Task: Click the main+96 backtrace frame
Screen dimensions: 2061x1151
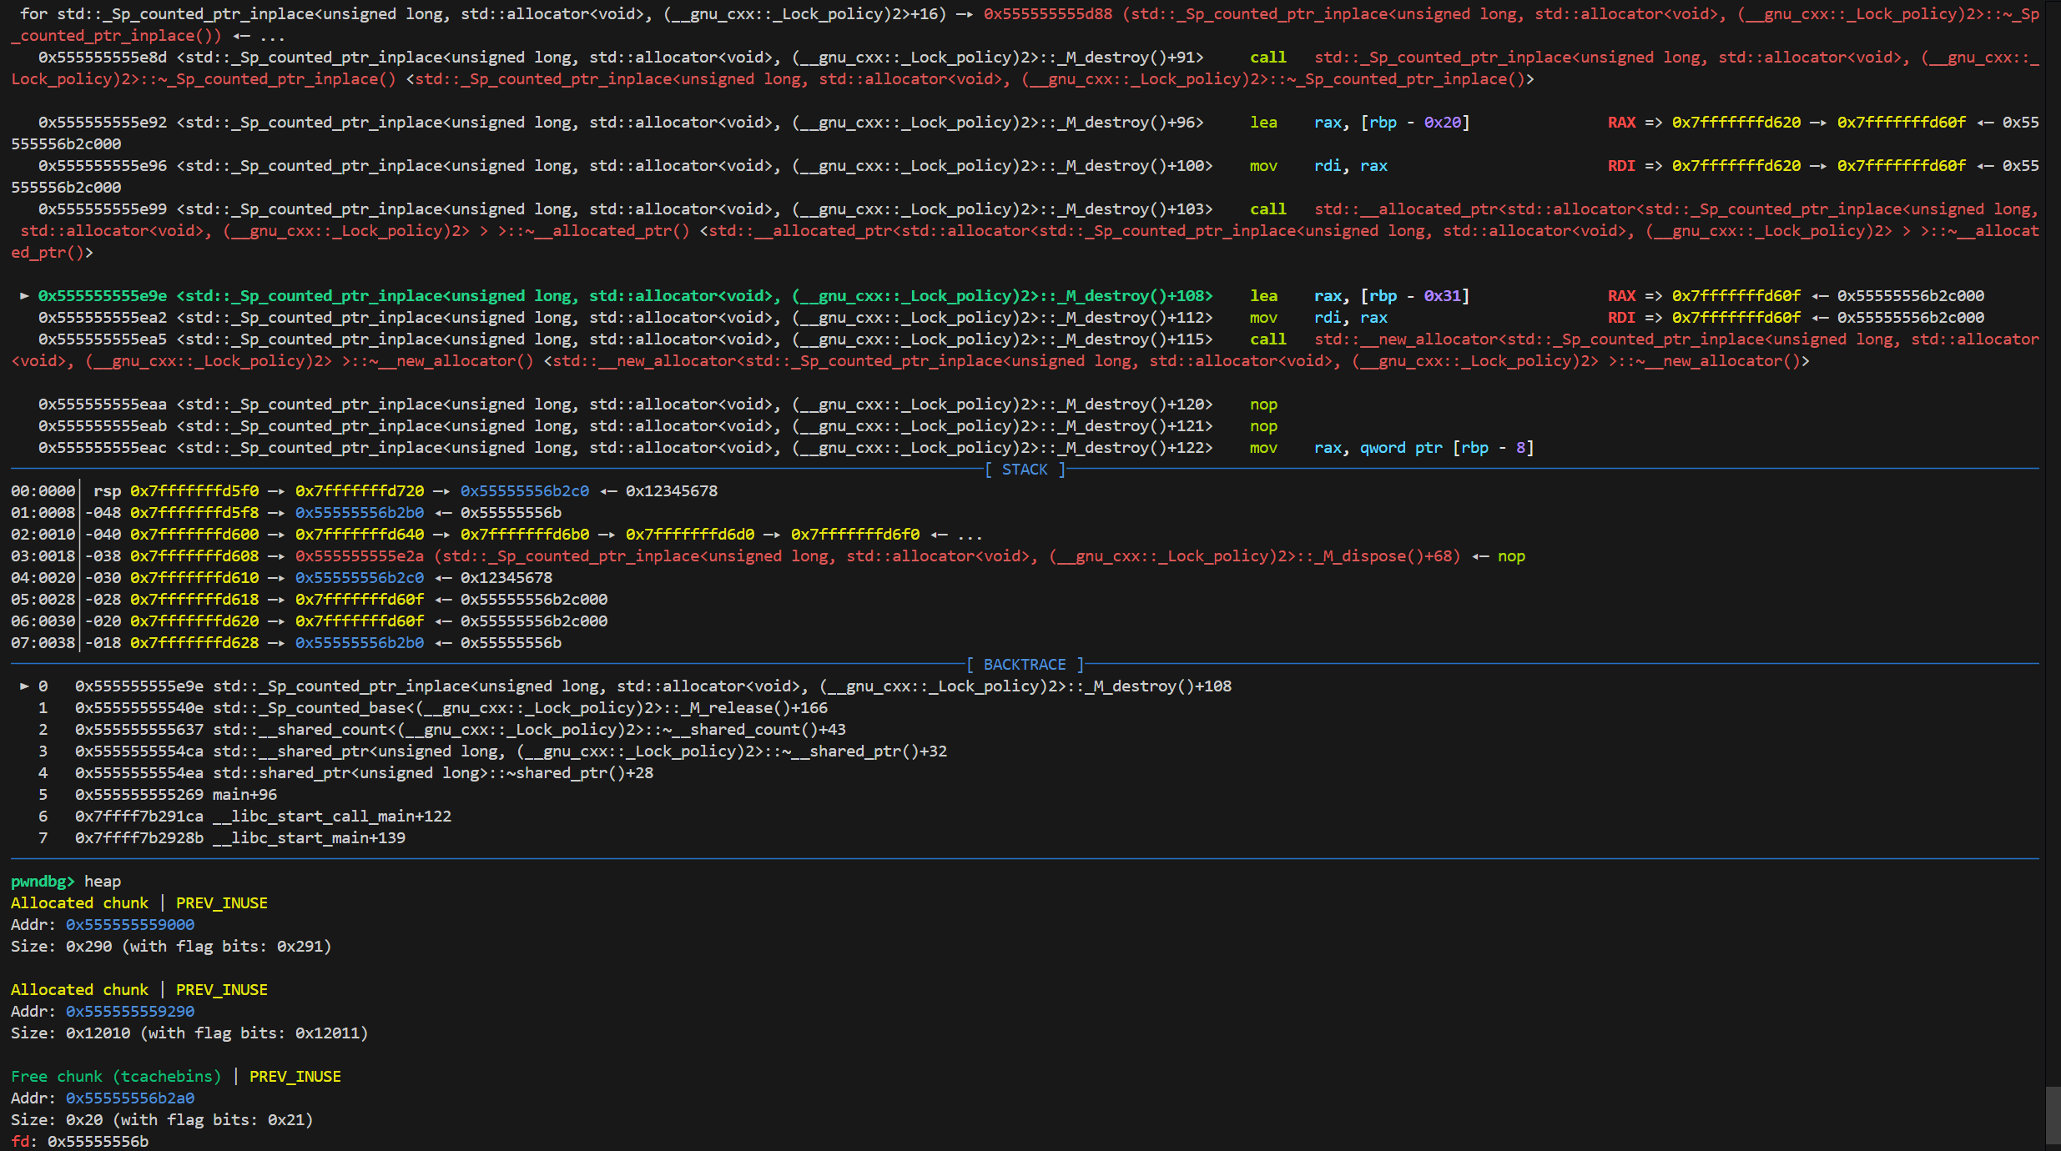Action: point(244,794)
